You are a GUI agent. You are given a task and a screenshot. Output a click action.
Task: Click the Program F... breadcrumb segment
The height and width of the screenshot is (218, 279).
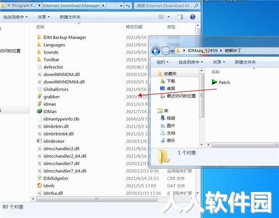[x=24, y=6]
